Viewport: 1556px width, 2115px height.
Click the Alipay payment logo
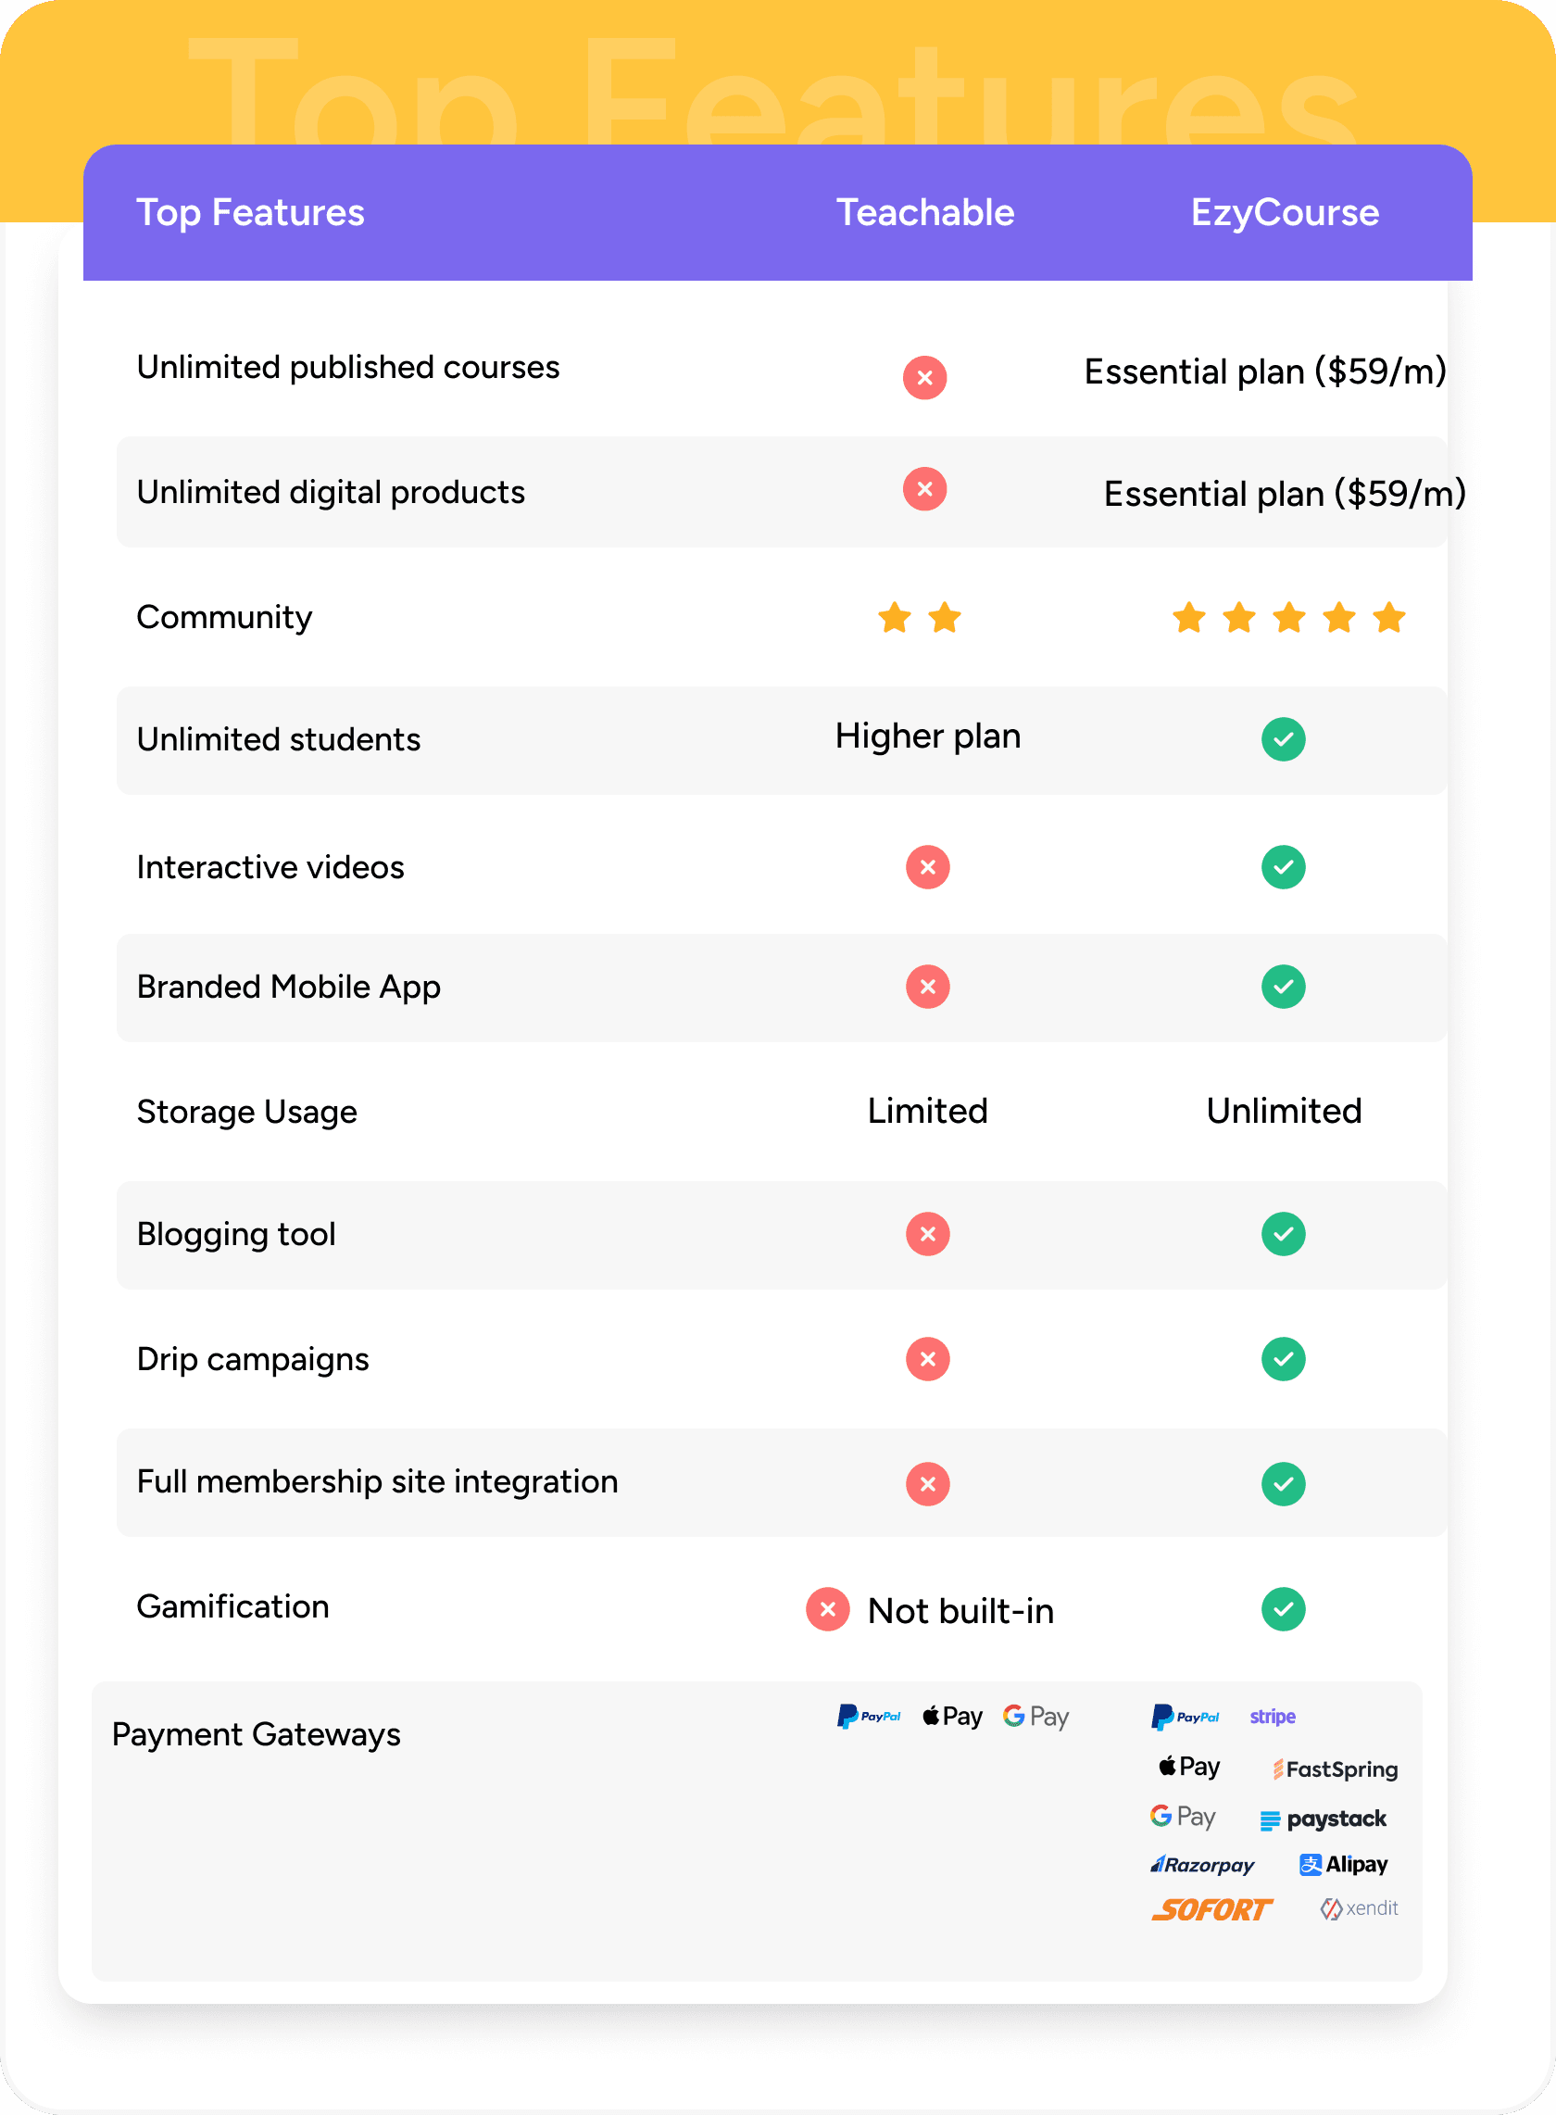[x=1343, y=1864]
